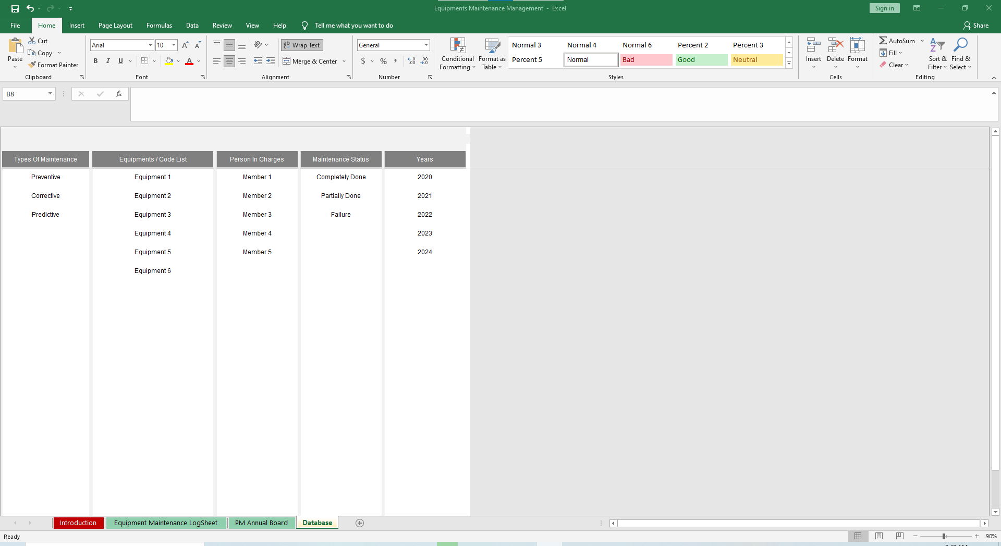
Task: Apply the Neutral cell style
Action: click(x=756, y=60)
